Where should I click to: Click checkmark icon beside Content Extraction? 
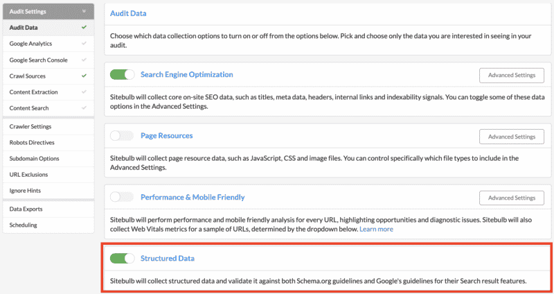(84, 92)
